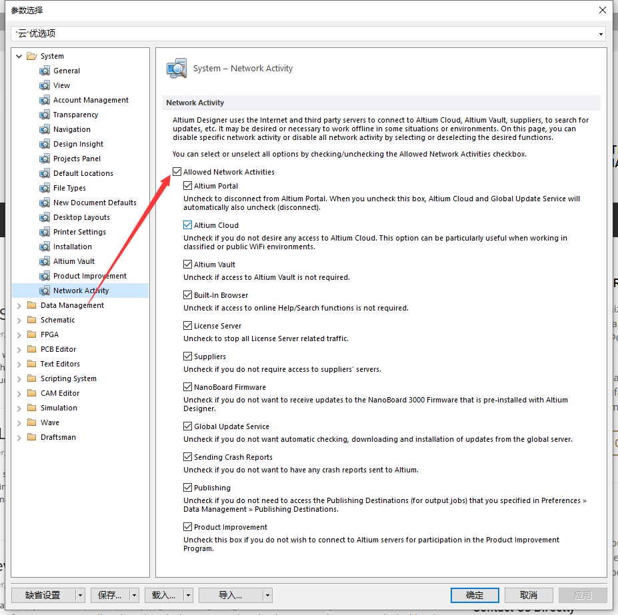Viewport: 618px width, 615px height.
Task: Click the Desktop Layouts page icon
Action: tap(45, 217)
